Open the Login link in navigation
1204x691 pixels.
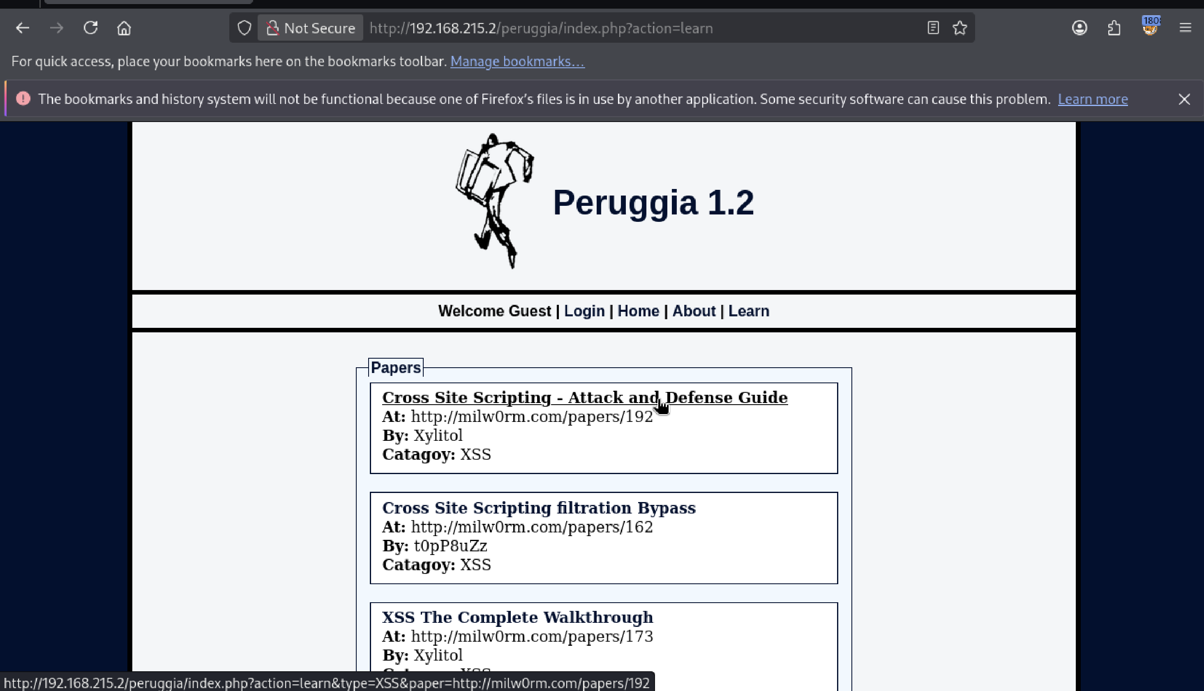[584, 311]
